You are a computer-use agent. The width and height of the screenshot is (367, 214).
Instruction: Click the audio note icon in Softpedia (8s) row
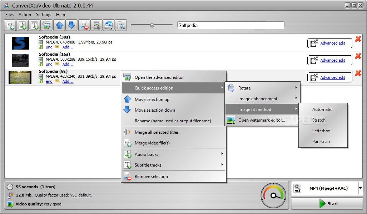[41, 81]
